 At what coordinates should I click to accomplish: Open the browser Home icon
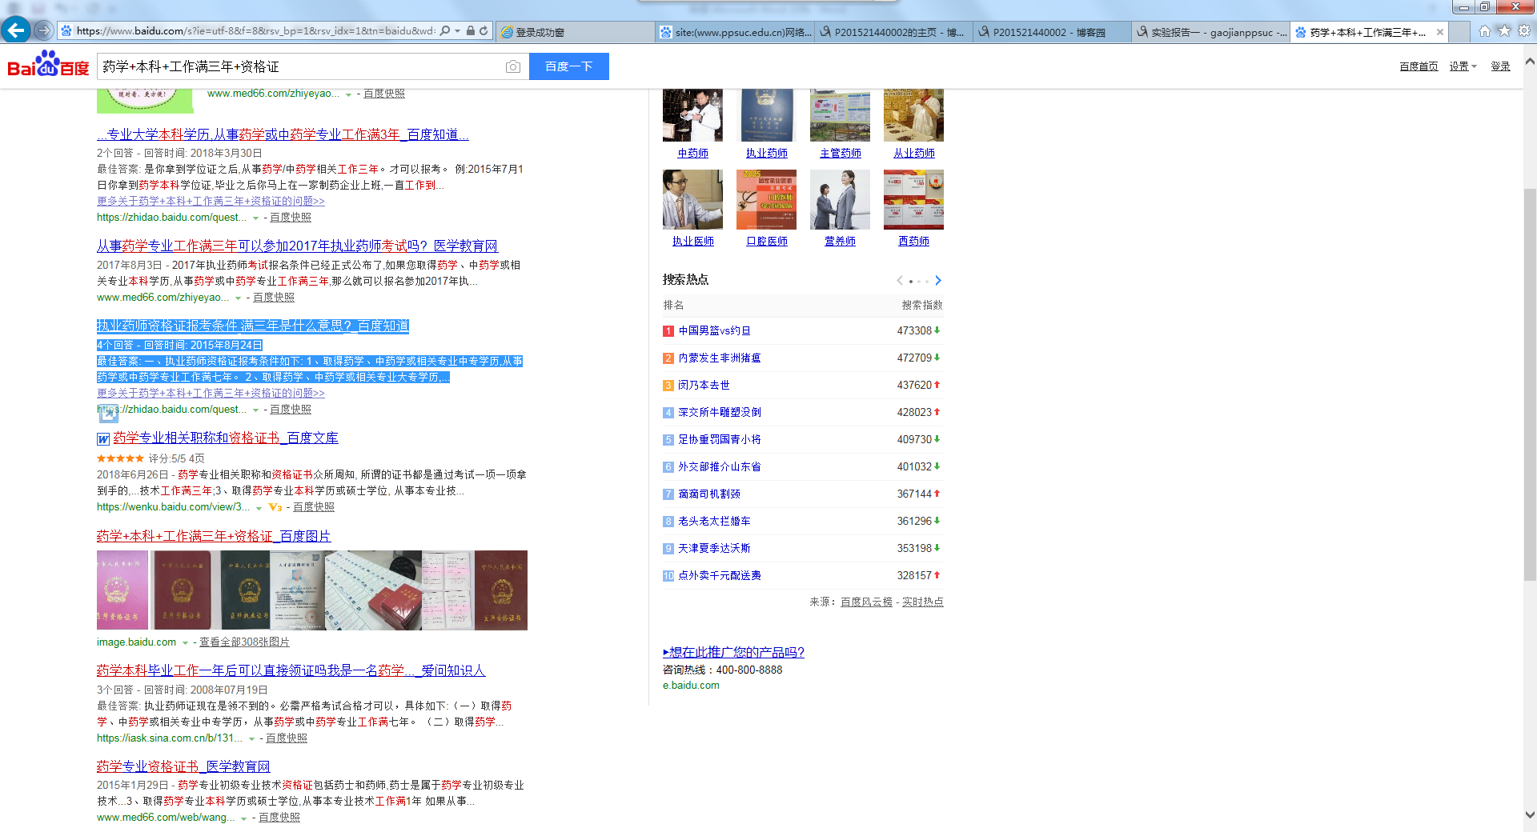(1485, 31)
